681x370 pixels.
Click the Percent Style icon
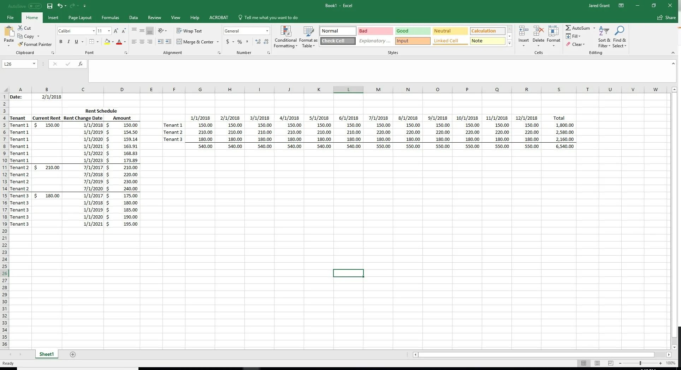[x=240, y=42]
